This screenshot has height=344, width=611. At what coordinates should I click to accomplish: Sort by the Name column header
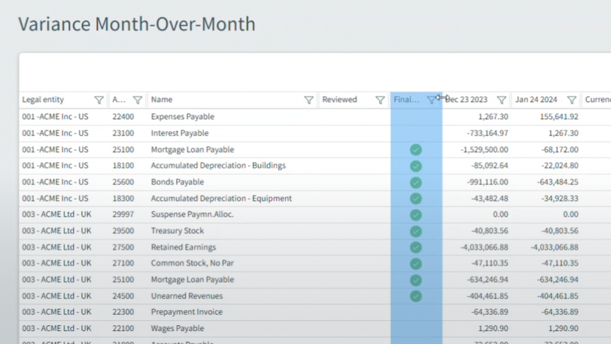(x=162, y=99)
